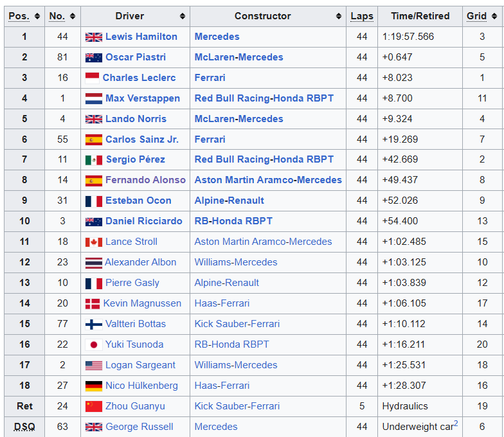
Task: Click the UK flag beside George Russell
Action: 94,427
